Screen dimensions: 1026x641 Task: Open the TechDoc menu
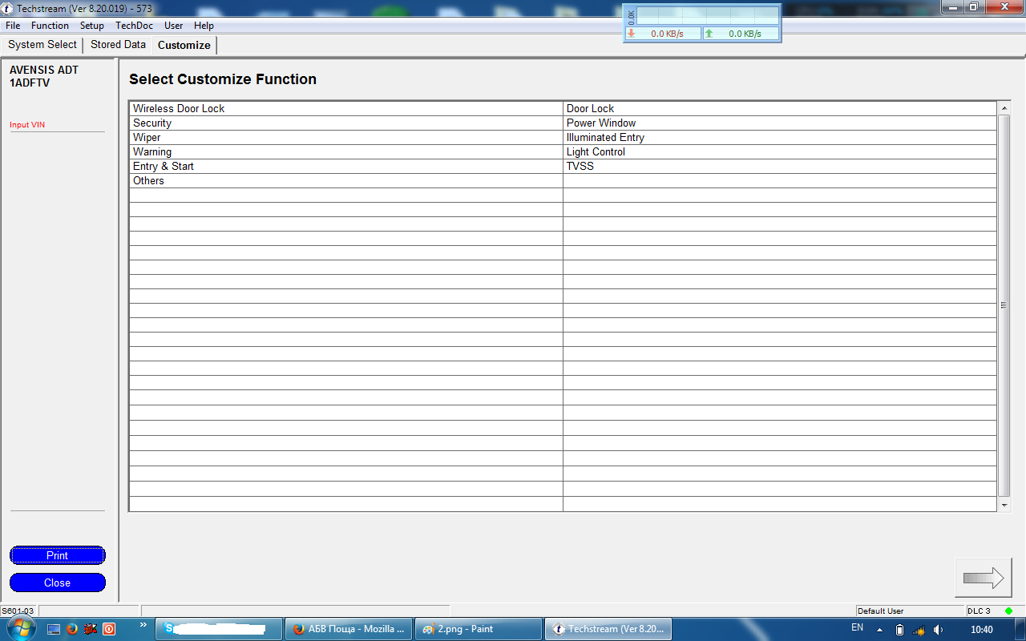134,26
